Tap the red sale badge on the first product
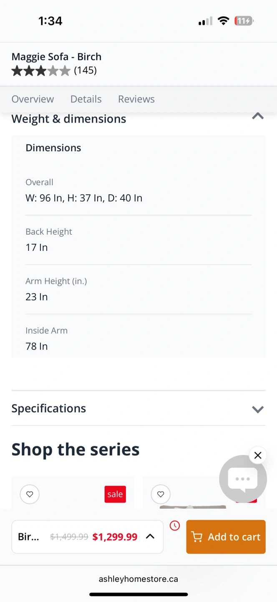 click(x=115, y=494)
